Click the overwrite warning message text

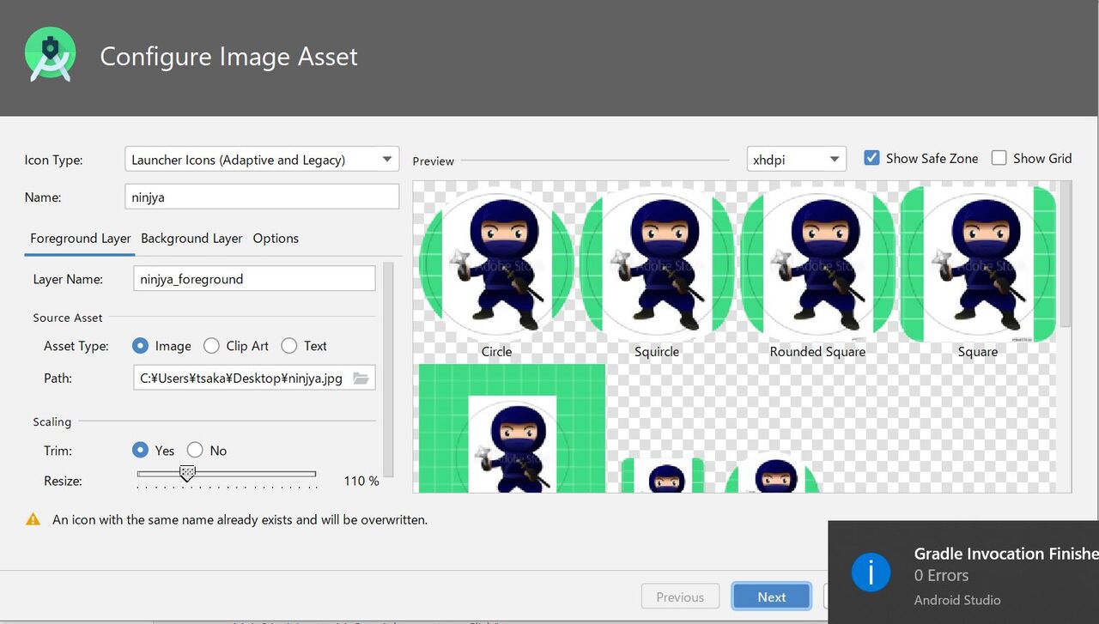pyautogui.click(x=240, y=519)
